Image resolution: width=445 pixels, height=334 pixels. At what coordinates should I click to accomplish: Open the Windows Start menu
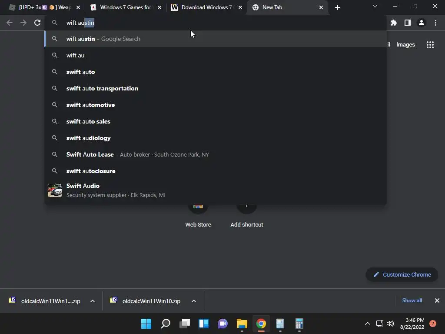pos(146,324)
